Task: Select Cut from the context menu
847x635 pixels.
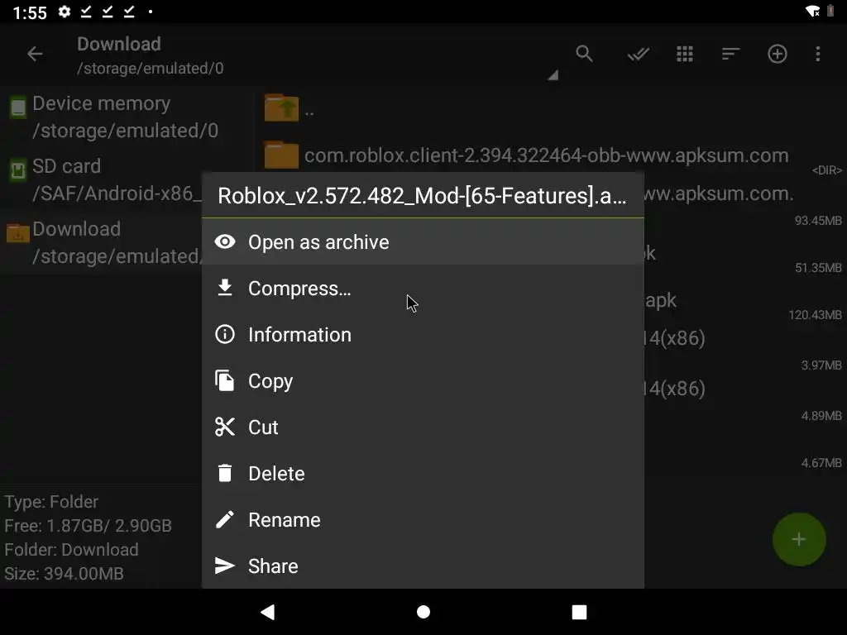Action: 423,427
